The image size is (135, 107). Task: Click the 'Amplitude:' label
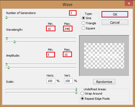[x=13, y=56]
